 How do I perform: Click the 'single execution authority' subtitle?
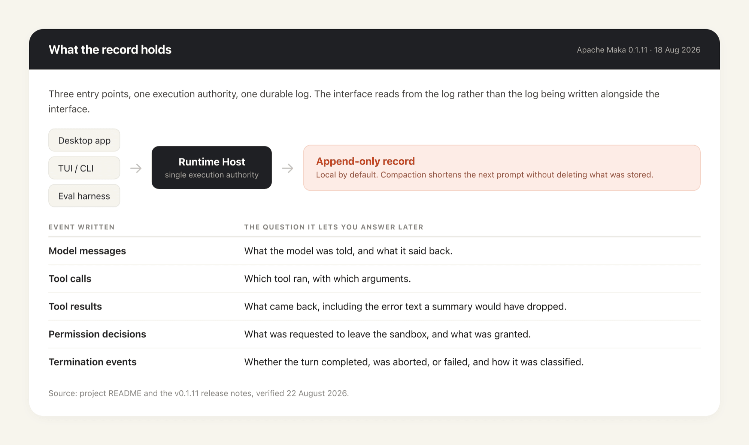point(212,175)
